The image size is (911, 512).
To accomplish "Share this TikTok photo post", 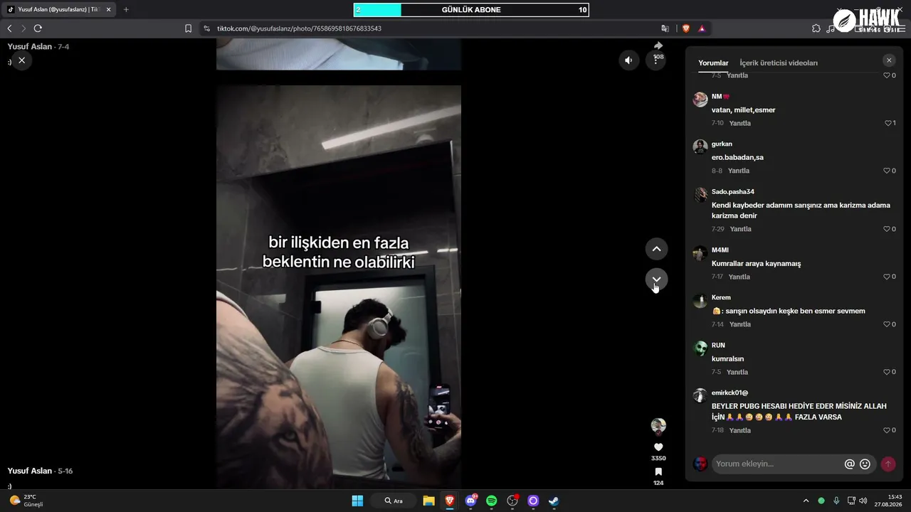I will (658, 46).
